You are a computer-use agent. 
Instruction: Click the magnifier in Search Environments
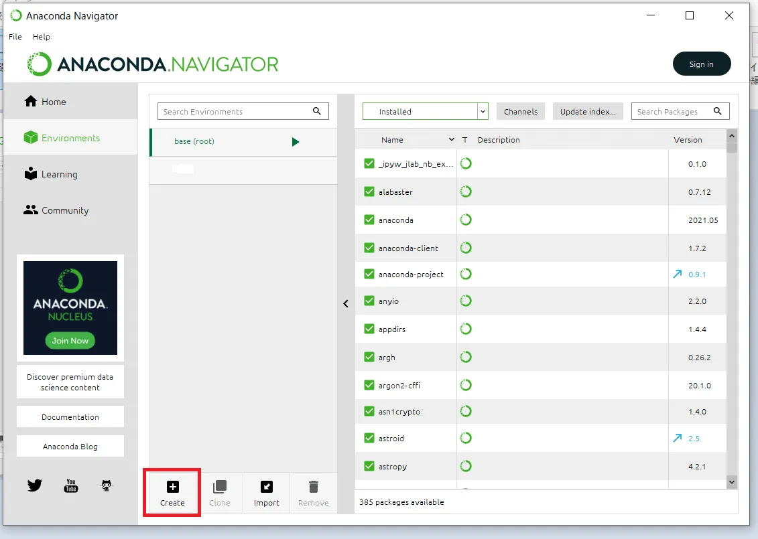click(316, 111)
